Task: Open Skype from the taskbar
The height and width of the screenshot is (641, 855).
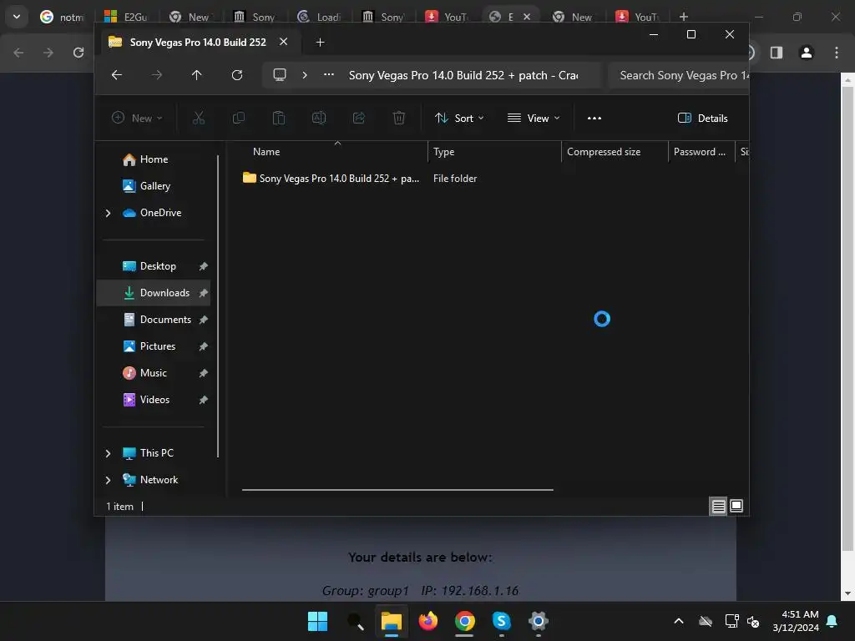Action: [501, 621]
